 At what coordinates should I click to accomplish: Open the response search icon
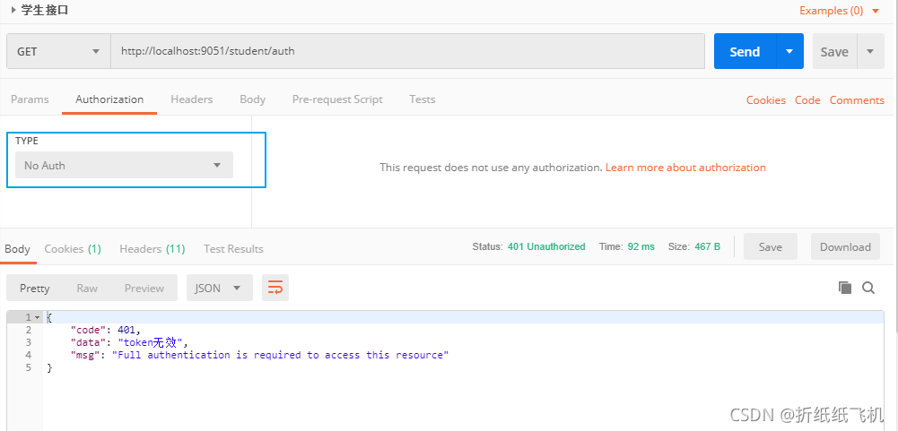(868, 288)
